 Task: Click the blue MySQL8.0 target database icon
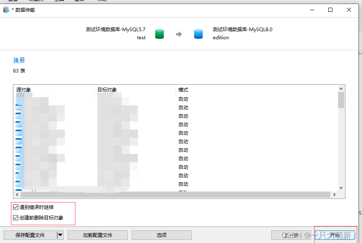coord(198,34)
